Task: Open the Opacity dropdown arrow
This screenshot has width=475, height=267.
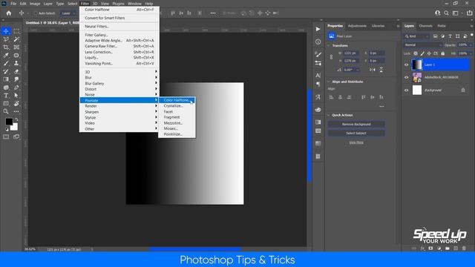Action: 470,44
